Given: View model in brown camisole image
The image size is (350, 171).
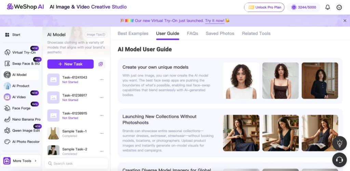Looking at the screenshot, I should pos(281,81).
